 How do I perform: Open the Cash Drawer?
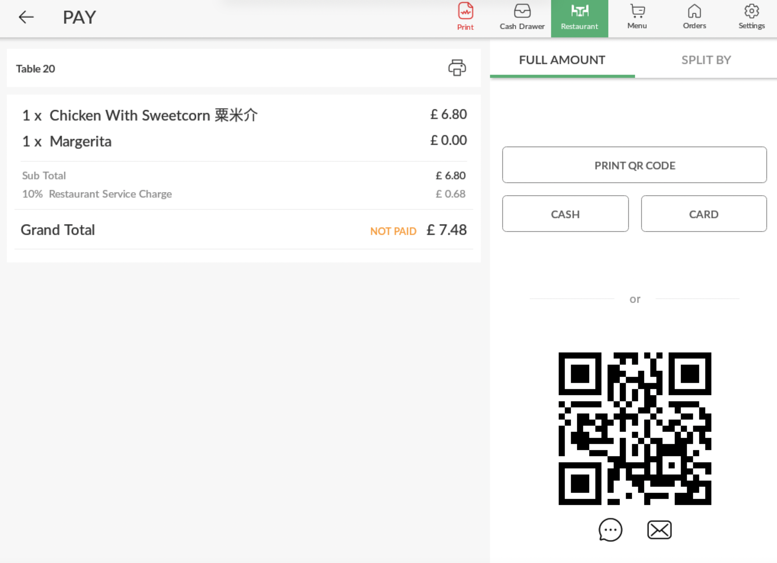[522, 18]
